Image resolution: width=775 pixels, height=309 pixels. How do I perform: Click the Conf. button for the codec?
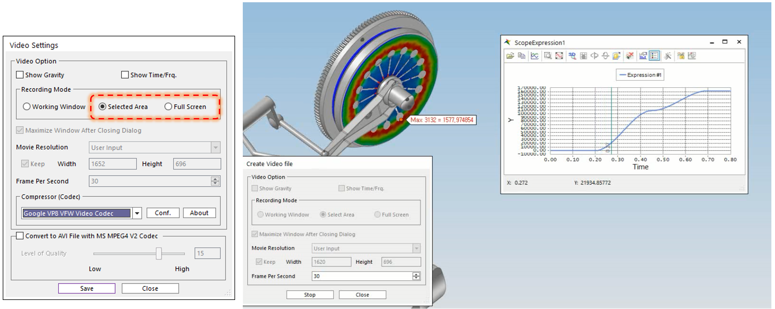[x=163, y=213]
